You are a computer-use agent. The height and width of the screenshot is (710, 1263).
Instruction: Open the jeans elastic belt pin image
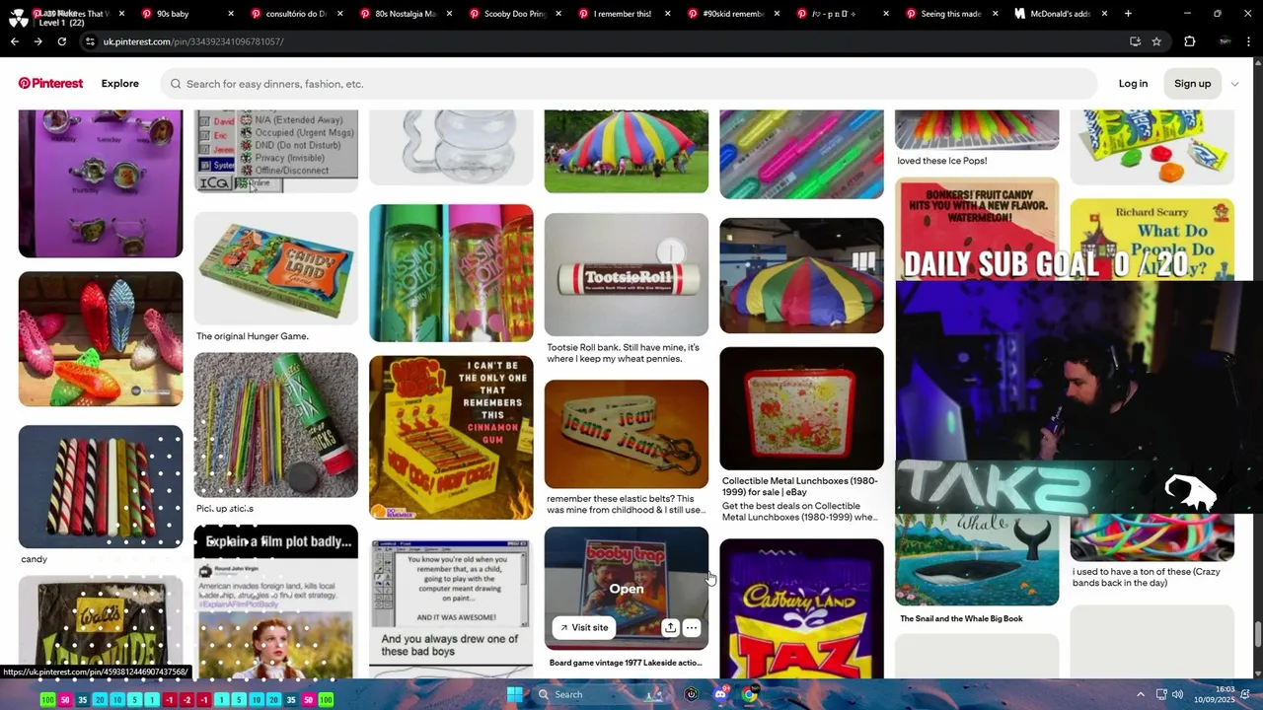626,434
